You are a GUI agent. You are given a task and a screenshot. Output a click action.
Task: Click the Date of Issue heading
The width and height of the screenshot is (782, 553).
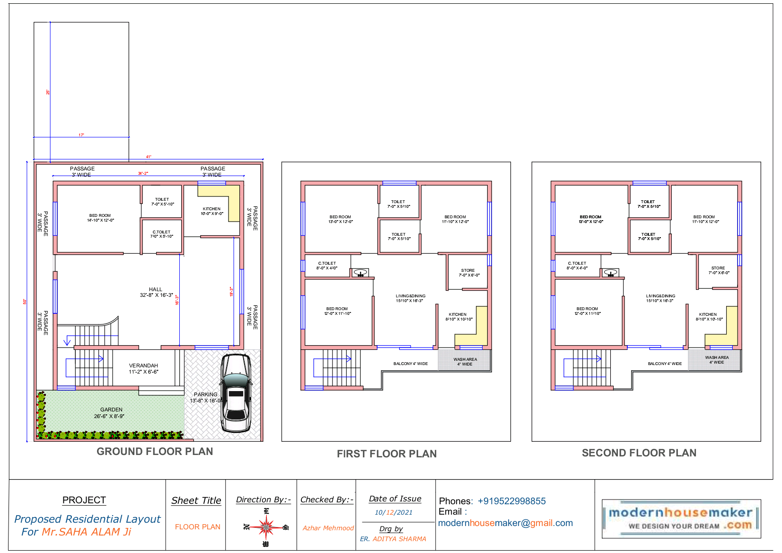(x=395, y=499)
